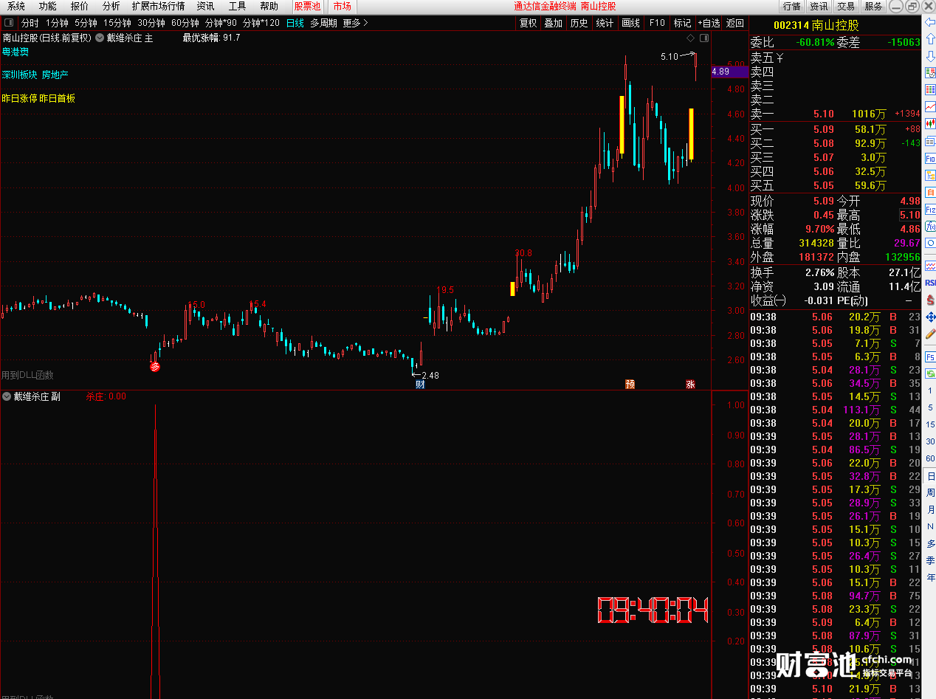Click the red 市场 button

(342, 6)
